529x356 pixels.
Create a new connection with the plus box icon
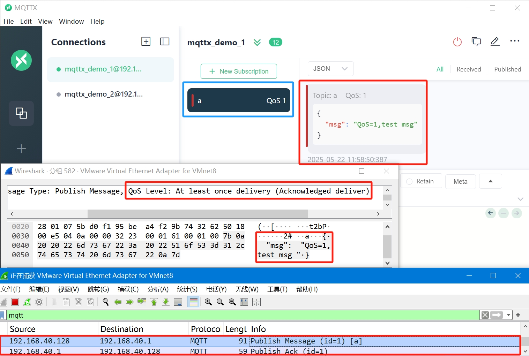146,41
